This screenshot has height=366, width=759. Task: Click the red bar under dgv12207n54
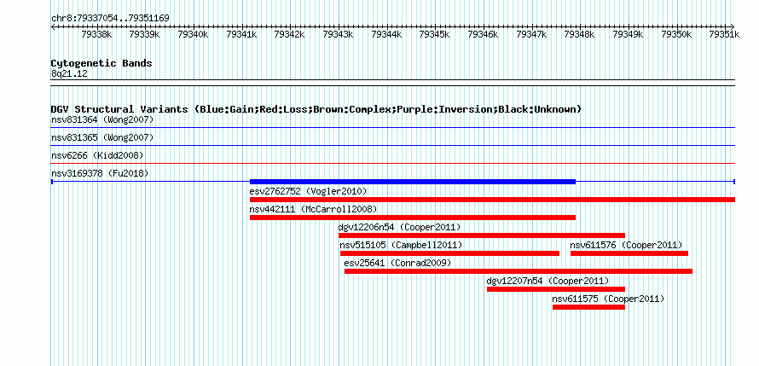556,289
